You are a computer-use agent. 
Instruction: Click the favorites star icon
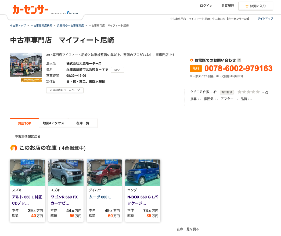point(247,6)
